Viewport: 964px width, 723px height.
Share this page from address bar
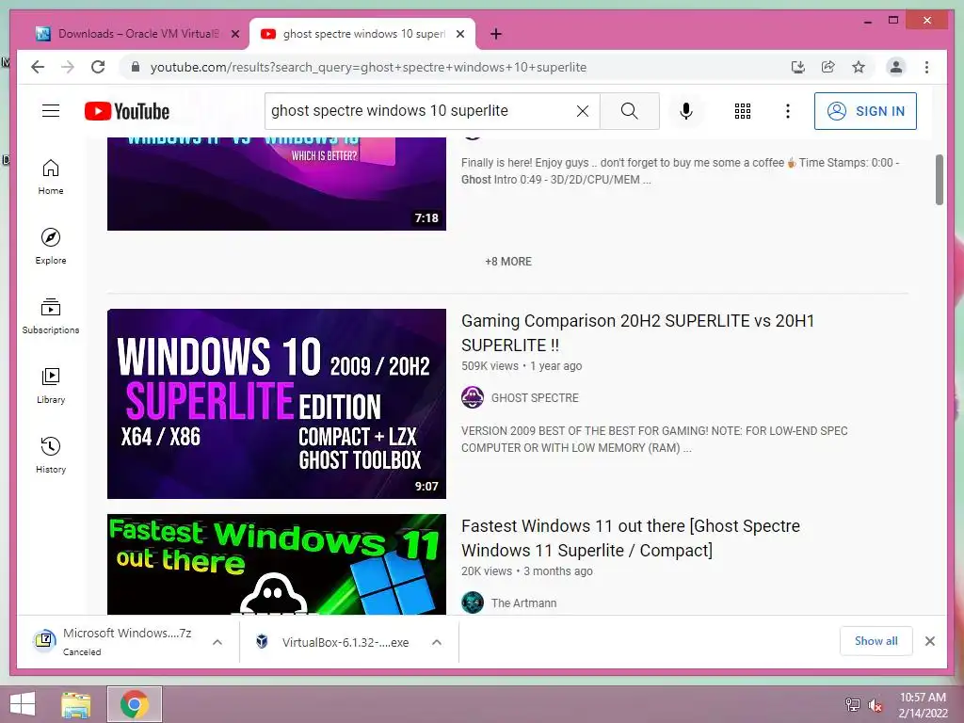coord(828,67)
